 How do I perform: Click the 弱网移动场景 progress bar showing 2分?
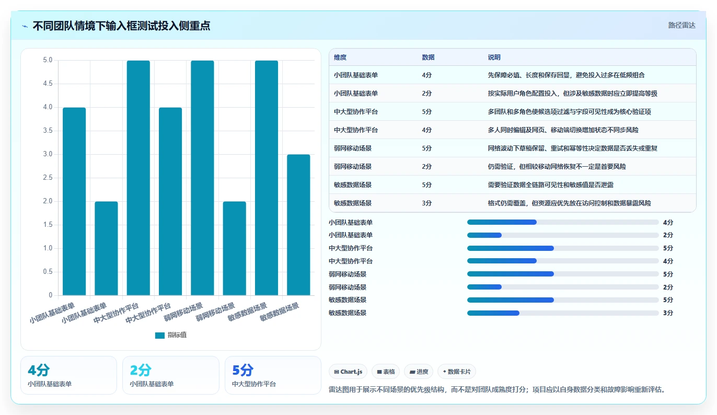563,287
